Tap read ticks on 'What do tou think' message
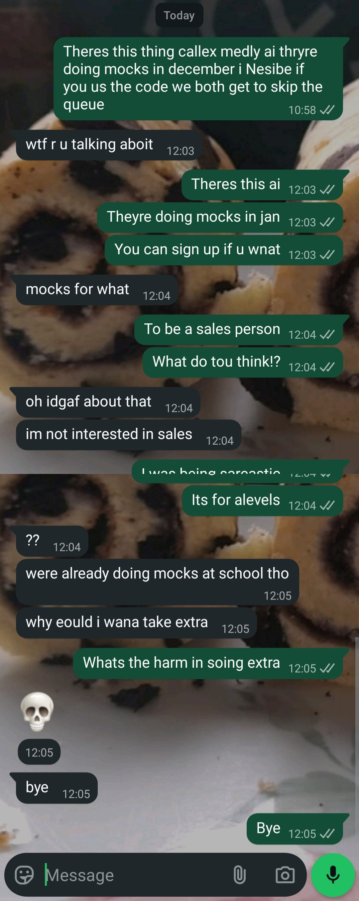The width and height of the screenshot is (359, 901). 327,367
